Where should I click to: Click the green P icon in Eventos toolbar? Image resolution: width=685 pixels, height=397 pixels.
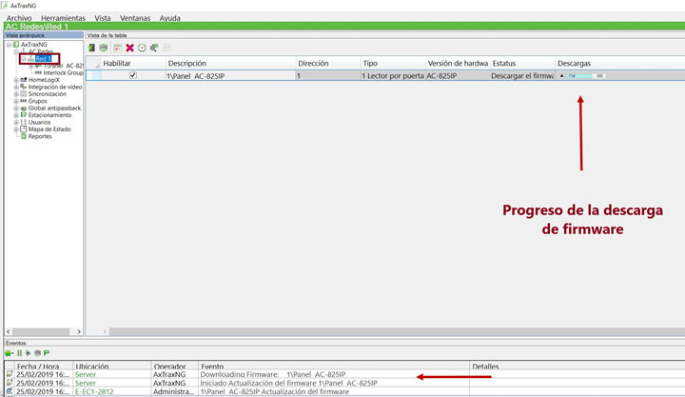click(x=47, y=353)
